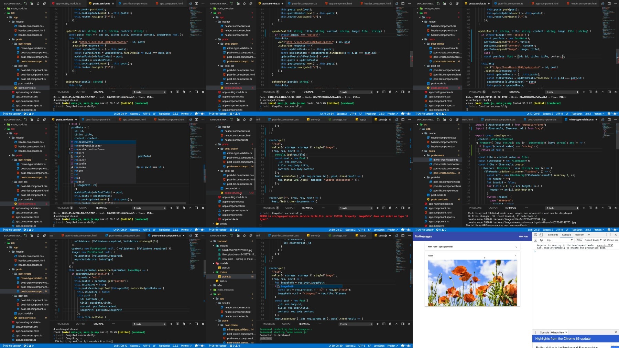Open the Default levels dropdown in DevTools
This screenshot has height=348, width=619.
click(x=593, y=240)
